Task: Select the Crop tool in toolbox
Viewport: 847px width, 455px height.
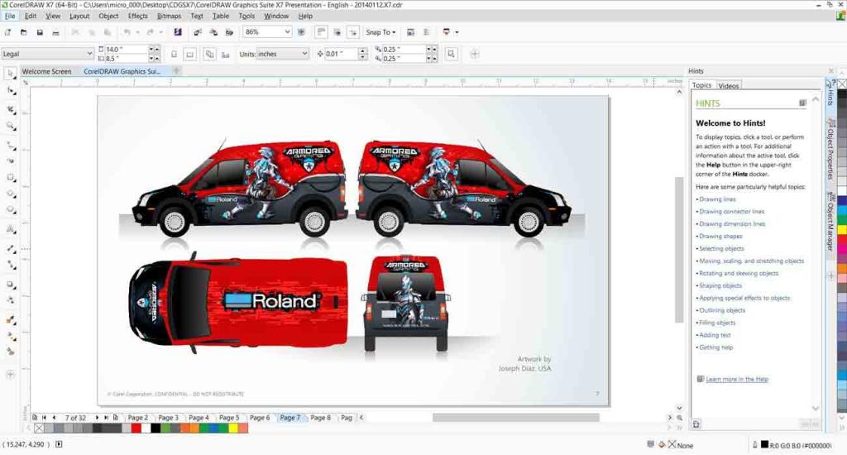Action: click(11, 108)
